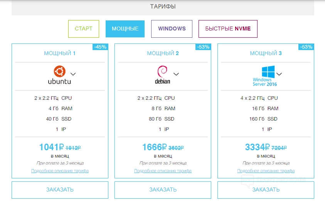This screenshot has height=208, width=325.
Task: Click the 1 IP row in Мощный 3
Action: coord(267,129)
